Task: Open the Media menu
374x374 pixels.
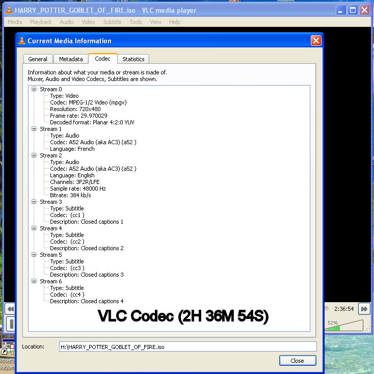Action: pos(15,22)
